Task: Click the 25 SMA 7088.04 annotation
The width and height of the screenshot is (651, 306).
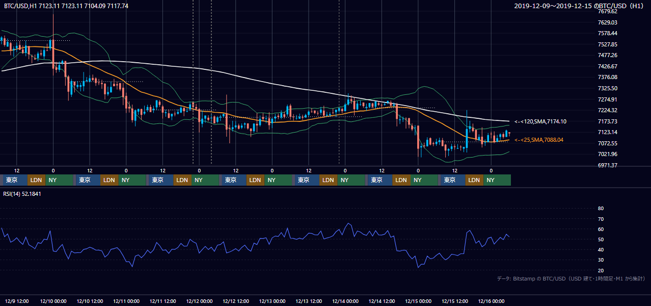Action: pos(539,140)
